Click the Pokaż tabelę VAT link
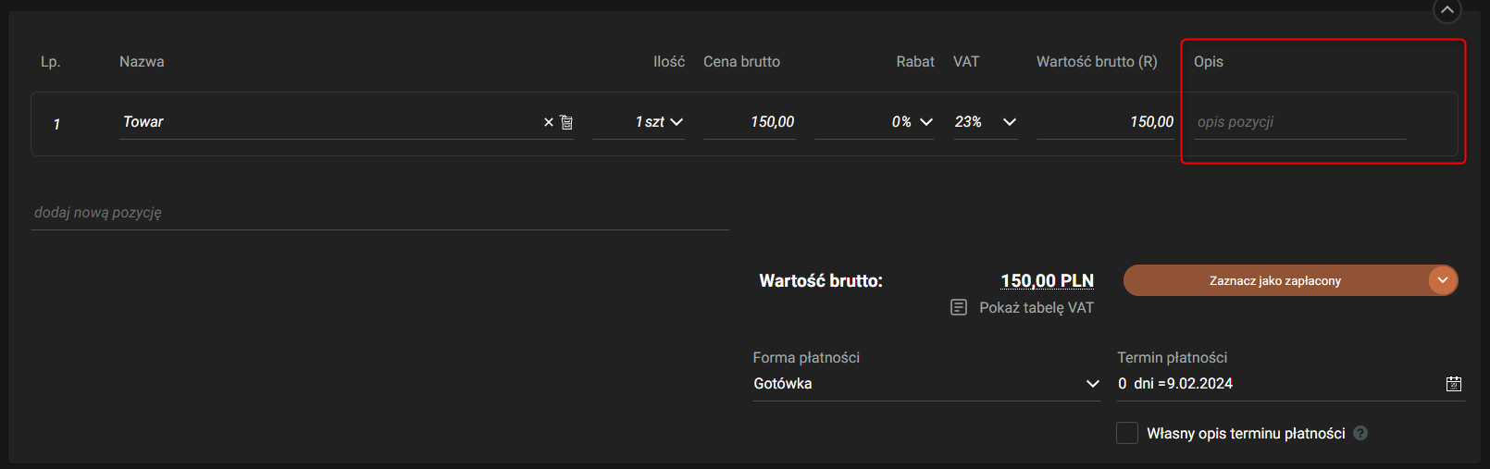Screen dimensions: 1490x469 (1036, 307)
